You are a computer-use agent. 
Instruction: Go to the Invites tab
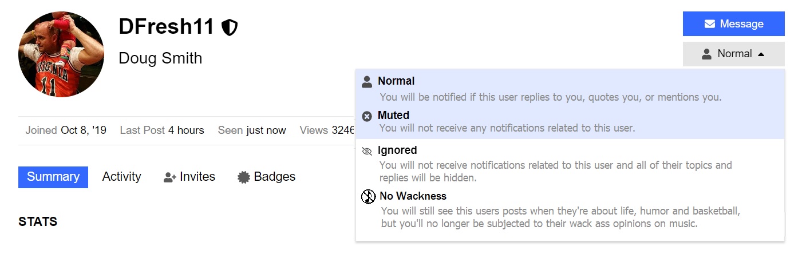[196, 177]
